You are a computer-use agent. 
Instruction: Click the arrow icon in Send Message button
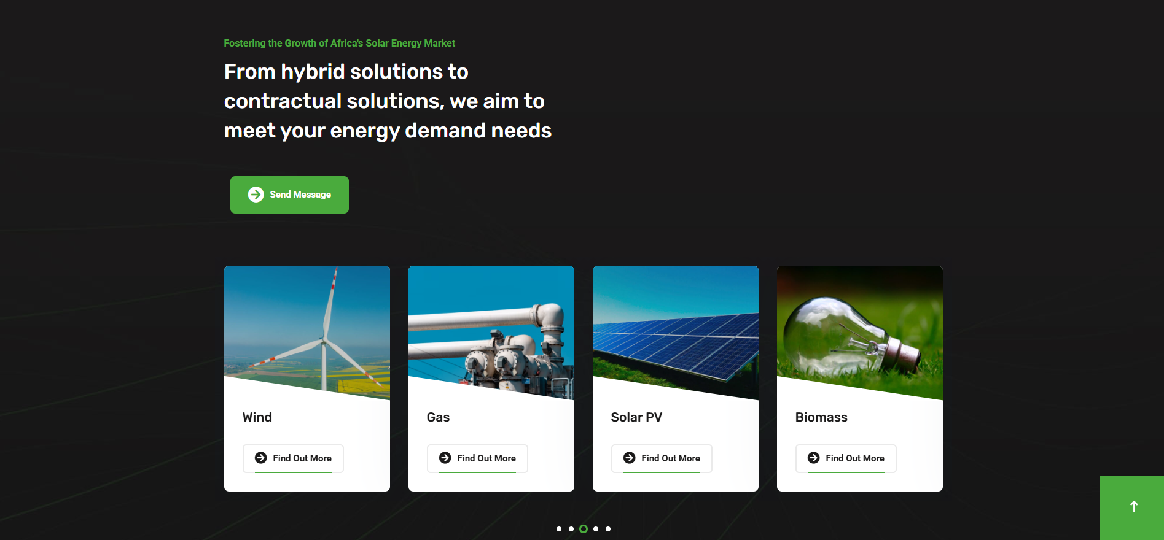pos(256,195)
